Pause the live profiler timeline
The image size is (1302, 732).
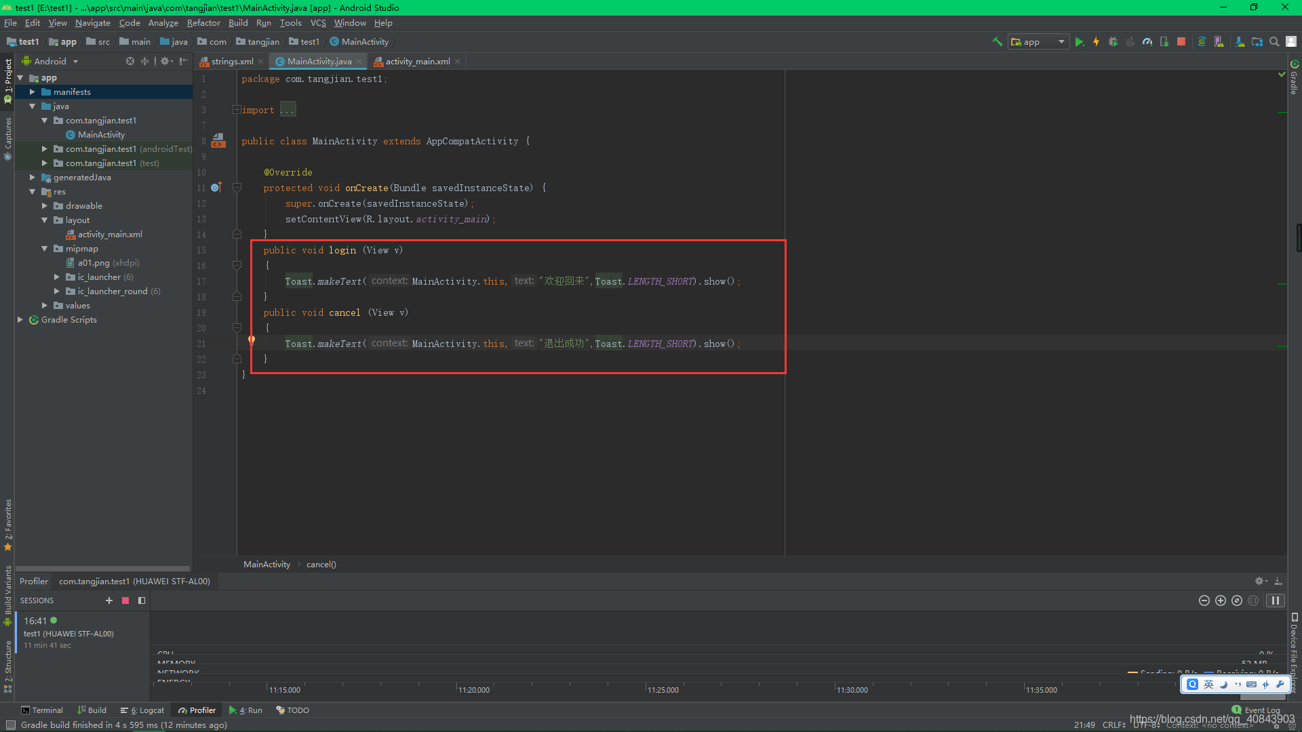click(1275, 601)
